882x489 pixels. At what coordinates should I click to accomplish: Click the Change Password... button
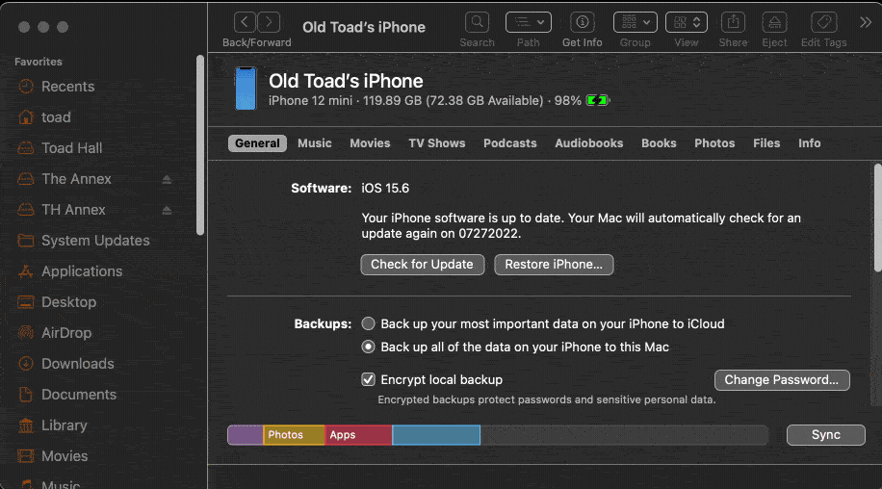pyautogui.click(x=781, y=380)
